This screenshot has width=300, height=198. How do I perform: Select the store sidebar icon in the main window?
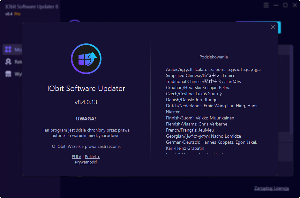pos(8,74)
